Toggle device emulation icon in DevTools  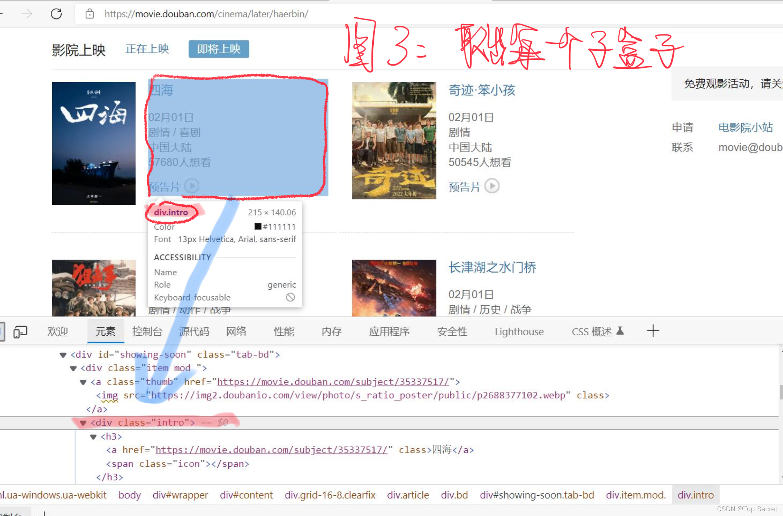[20, 332]
